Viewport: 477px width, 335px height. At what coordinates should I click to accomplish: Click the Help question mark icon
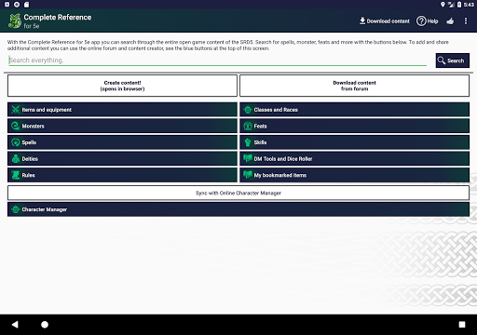(x=421, y=21)
